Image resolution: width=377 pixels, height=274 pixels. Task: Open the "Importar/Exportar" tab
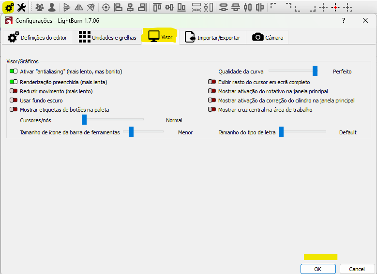pos(212,38)
